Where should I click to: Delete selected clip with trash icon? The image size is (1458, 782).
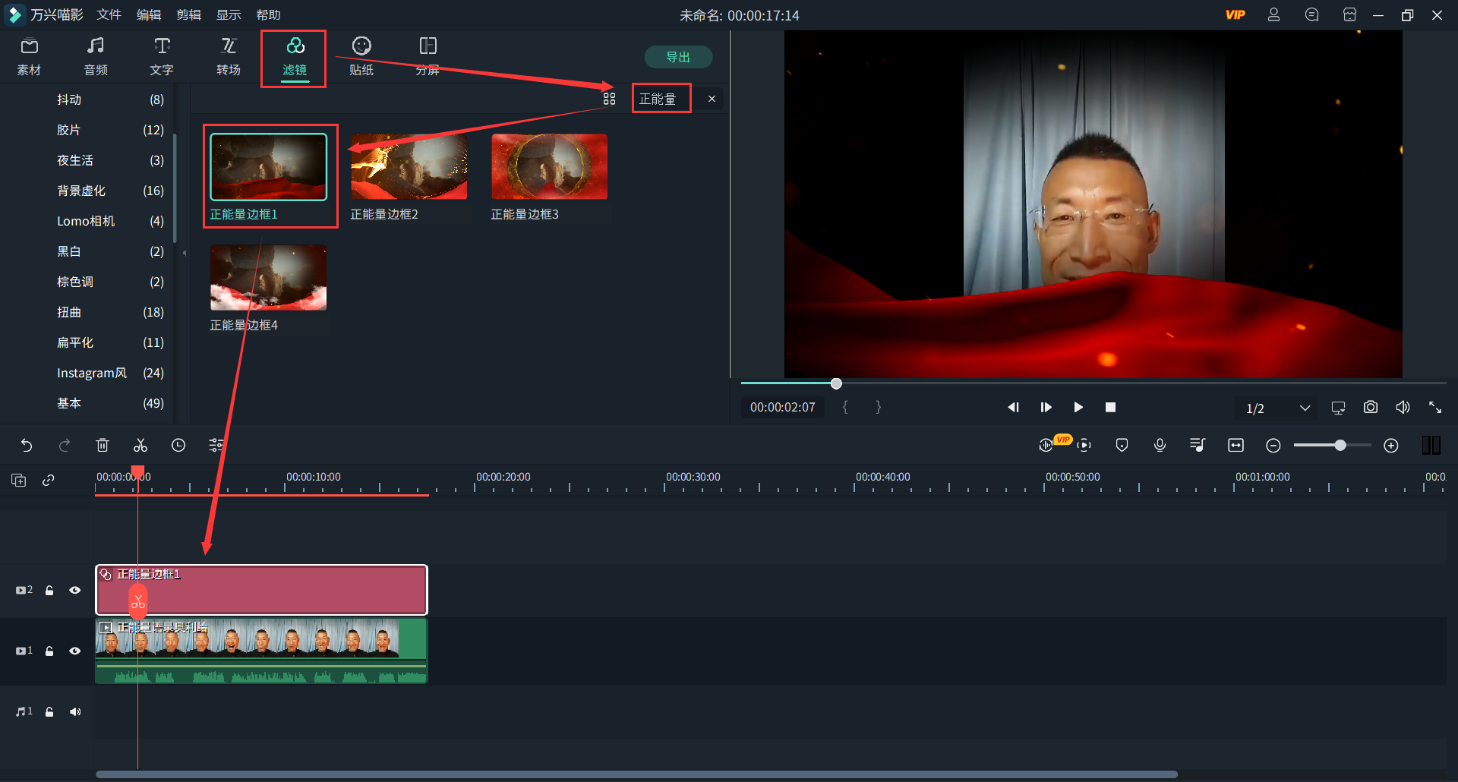[x=103, y=446]
